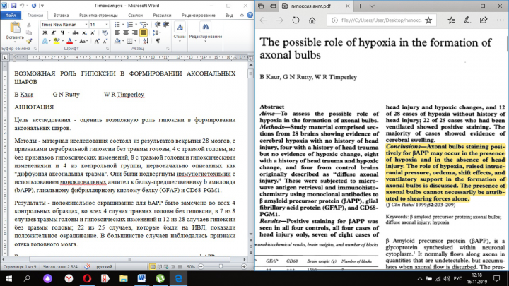The width and height of the screenshot is (509, 286).
Task: Click the bulleted list icon
Action: coord(117,24)
